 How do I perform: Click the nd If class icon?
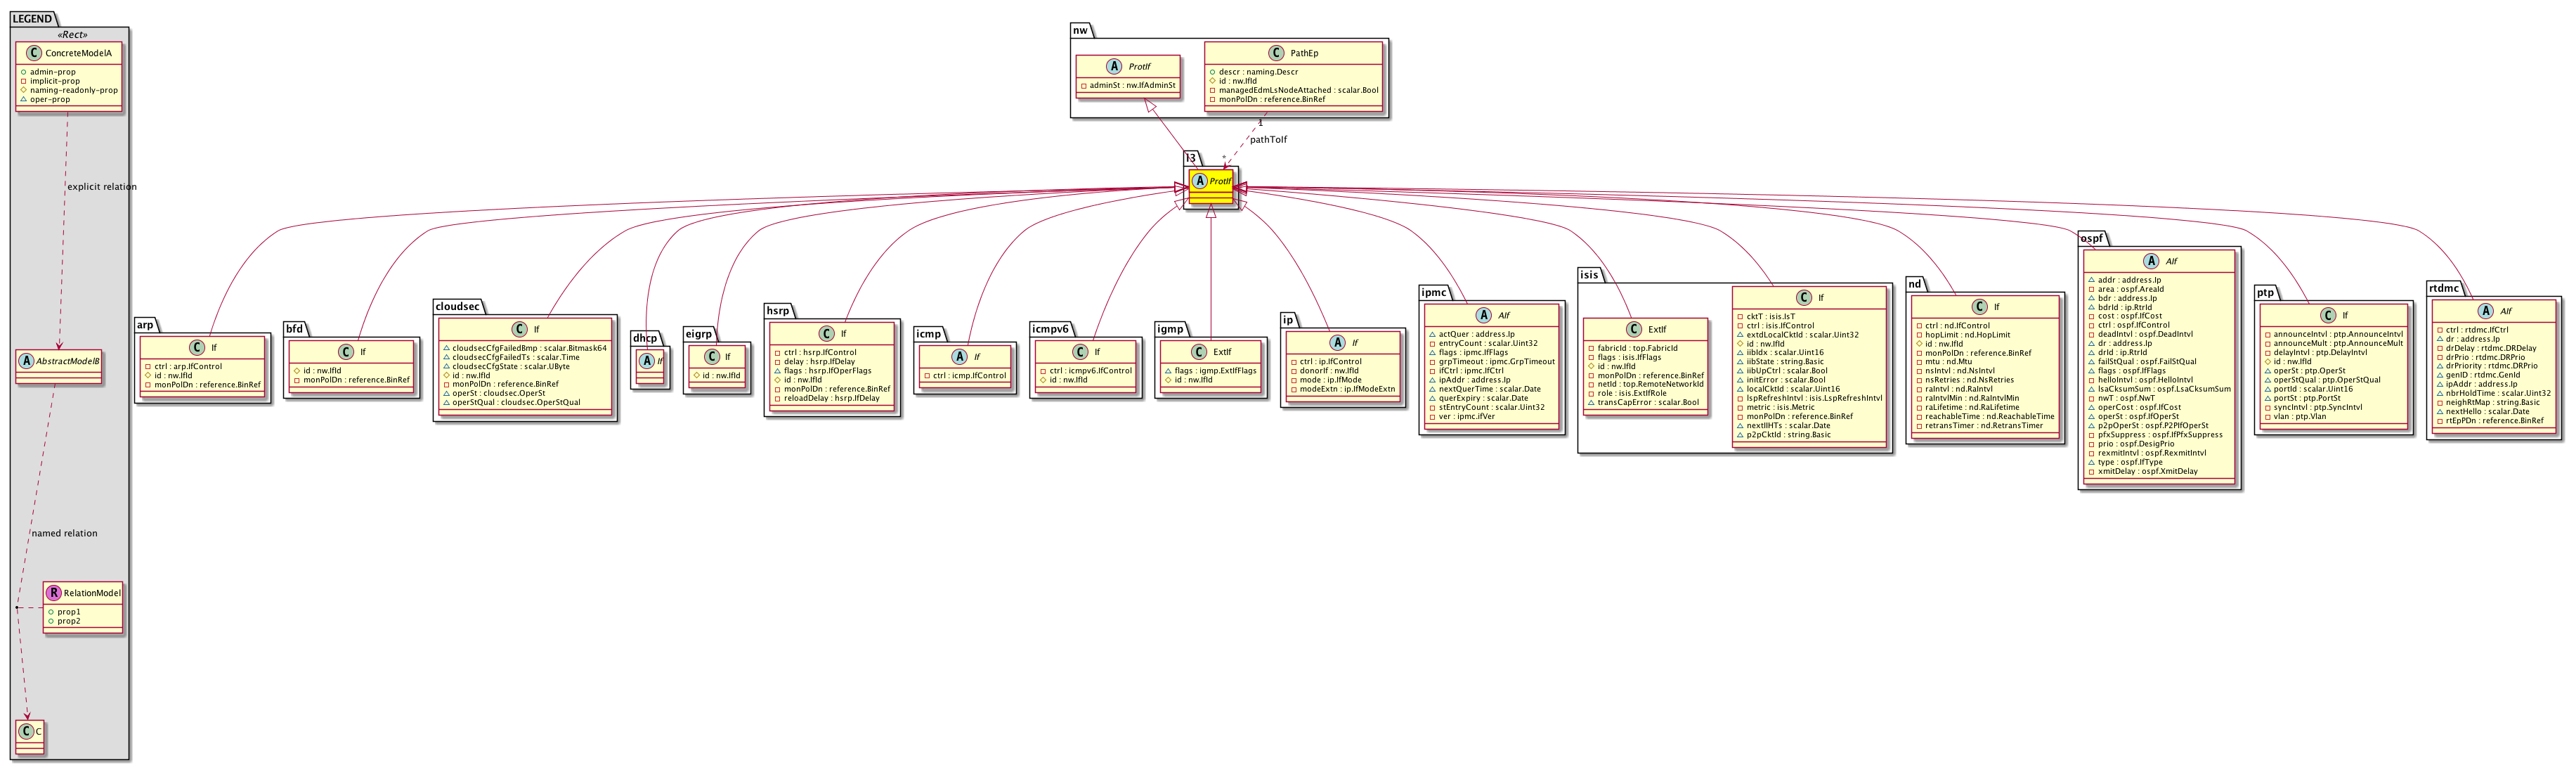tap(1979, 307)
